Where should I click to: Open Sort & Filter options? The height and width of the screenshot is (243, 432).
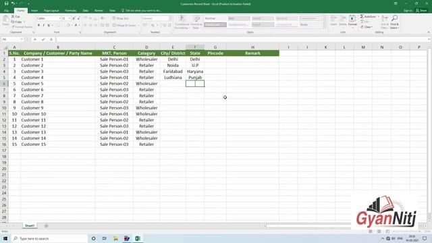point(385,22)
